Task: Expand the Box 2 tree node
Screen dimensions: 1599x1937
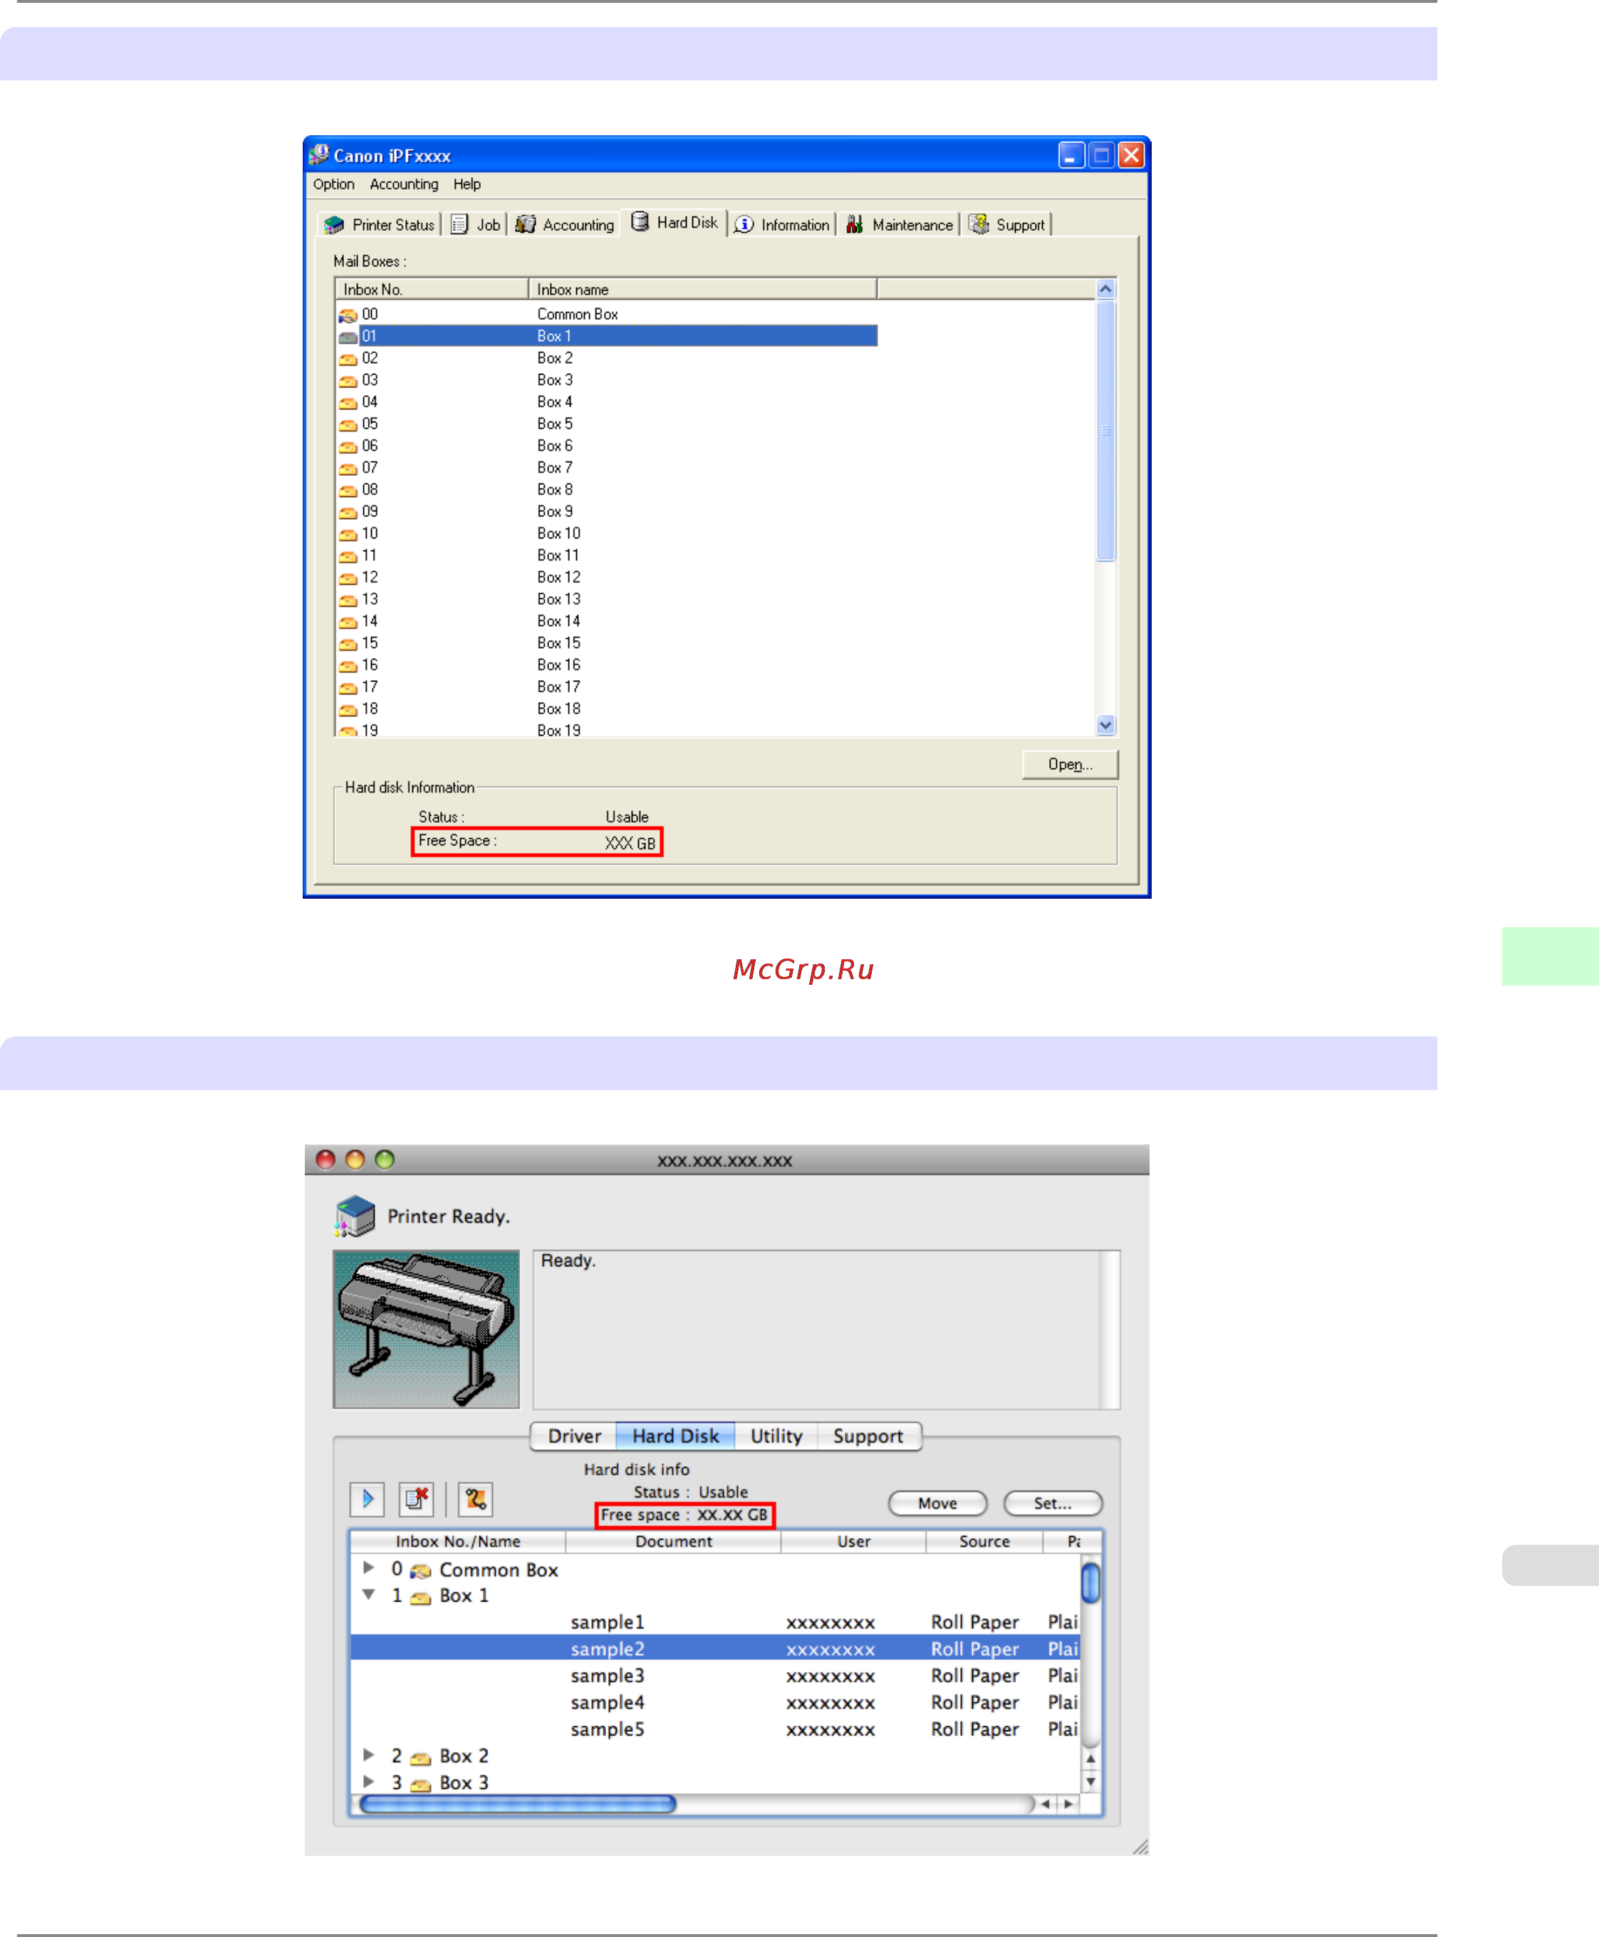Action: [x=368, y=1755]
